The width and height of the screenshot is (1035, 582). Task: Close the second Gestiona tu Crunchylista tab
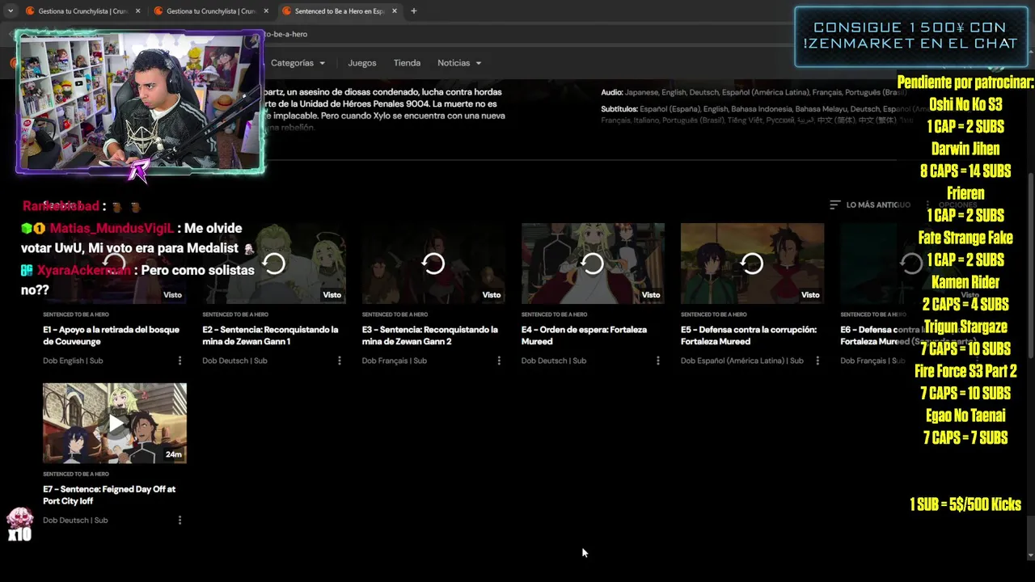point(266,11)
